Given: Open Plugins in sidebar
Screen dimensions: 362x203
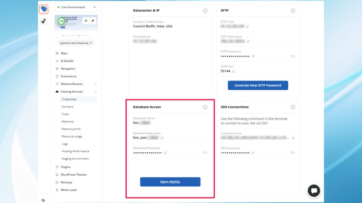Looking at the screenshot, I should click(x=65, y=167).
